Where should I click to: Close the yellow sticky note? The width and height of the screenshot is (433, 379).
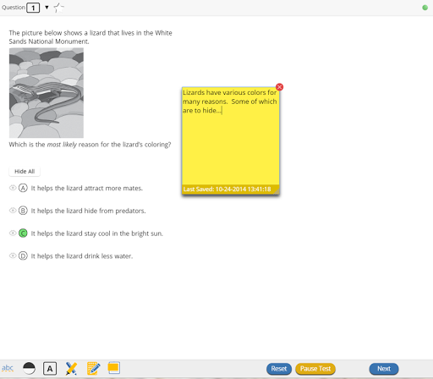coord(279,87)
